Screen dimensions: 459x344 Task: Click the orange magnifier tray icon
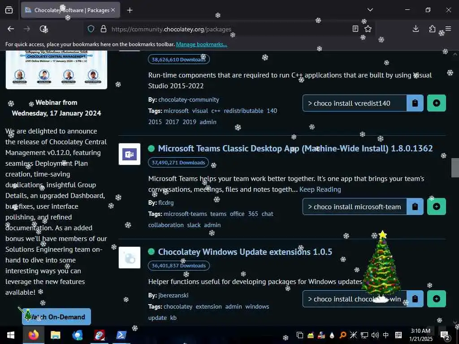click(342, 335)
